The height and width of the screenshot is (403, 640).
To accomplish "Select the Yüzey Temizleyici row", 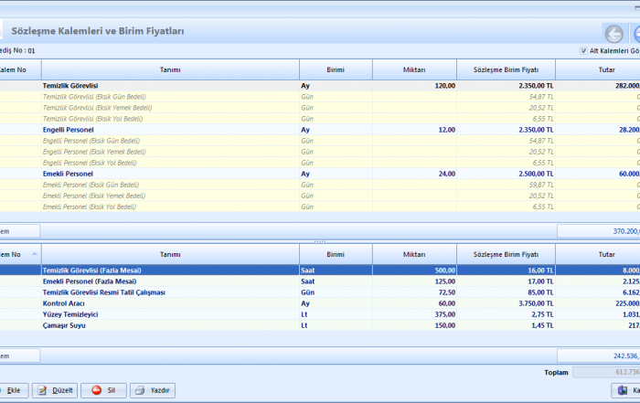I will (x=170, y=314).
